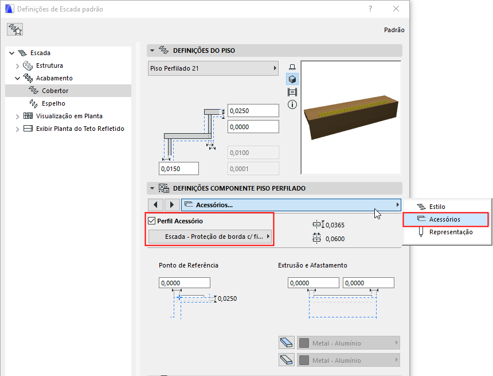Select the section preview icon
The image size is (493, 376).
pos(292,92)
